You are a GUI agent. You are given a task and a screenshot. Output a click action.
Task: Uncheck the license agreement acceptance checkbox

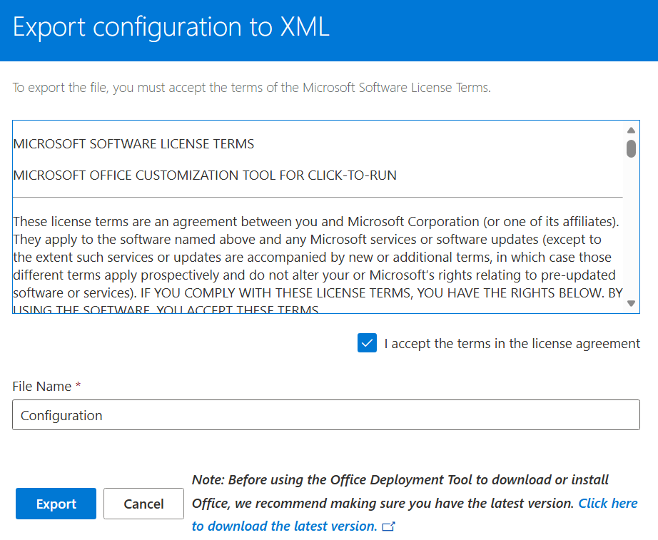point(367,343)
